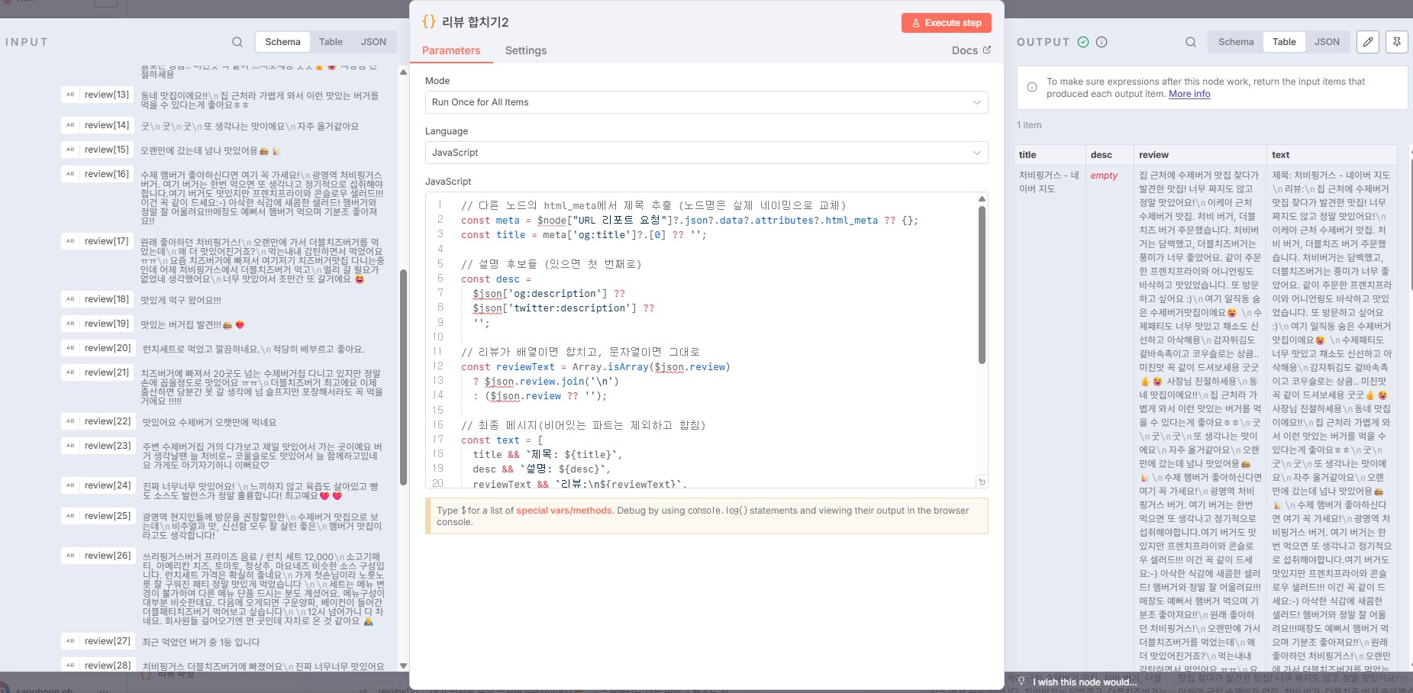This screenshot has width=1413, height=693.
Task: Select the review[18] field label
Action: click(x=107, y=299)
